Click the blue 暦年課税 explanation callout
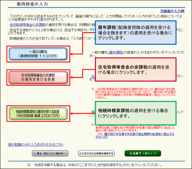 (x=136, y=32)
